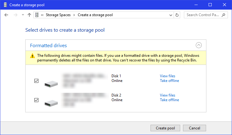This screenshot has height=135, width=232.
Task: Go up one folder level
Action: pos(29,15)
